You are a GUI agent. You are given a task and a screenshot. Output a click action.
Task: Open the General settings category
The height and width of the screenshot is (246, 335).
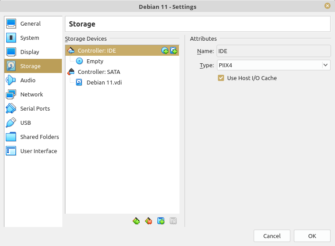(33, 23)
